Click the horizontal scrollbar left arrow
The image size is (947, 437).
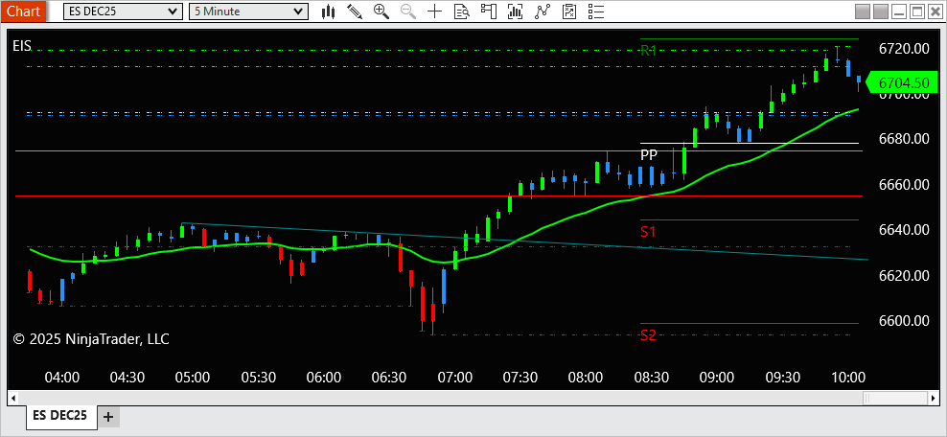click(x=13, y=398)
